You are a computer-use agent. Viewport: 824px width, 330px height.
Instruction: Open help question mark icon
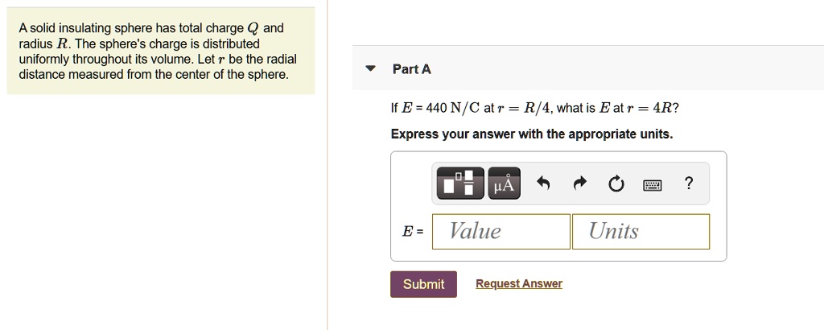pyautogui.click(x=688, y=184)
